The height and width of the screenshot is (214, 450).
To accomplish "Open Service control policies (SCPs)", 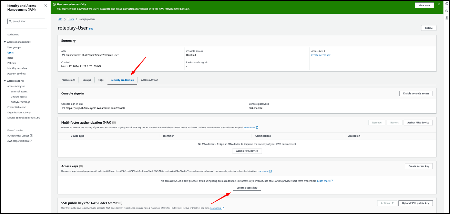I will [24, 117].
